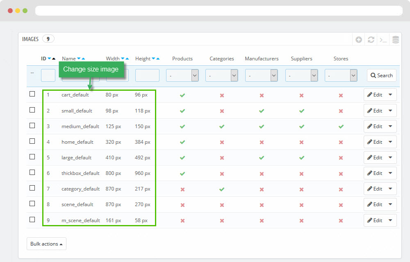Image resolution: width=410 pixels, height=262 pixels.
Task: Sort Name column ascending arrow
Action: (83, 59)
